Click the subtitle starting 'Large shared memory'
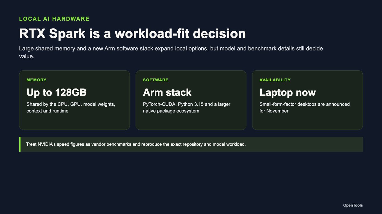 (x=171, y=52)
